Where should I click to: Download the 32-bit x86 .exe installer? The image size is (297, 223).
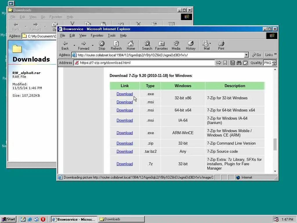(125, 94)
